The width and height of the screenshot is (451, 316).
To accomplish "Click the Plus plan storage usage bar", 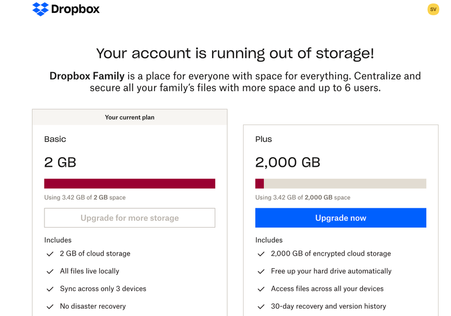I will click(341, 184).
